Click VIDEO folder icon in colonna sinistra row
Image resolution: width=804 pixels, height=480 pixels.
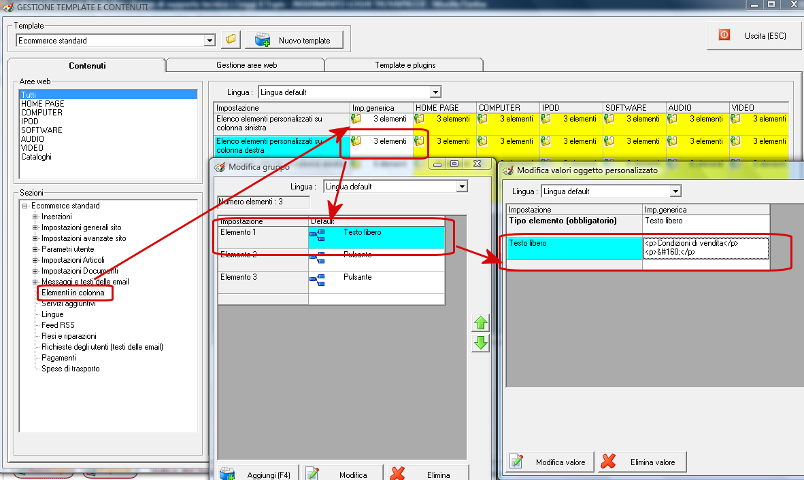click(x=735, y=119)
